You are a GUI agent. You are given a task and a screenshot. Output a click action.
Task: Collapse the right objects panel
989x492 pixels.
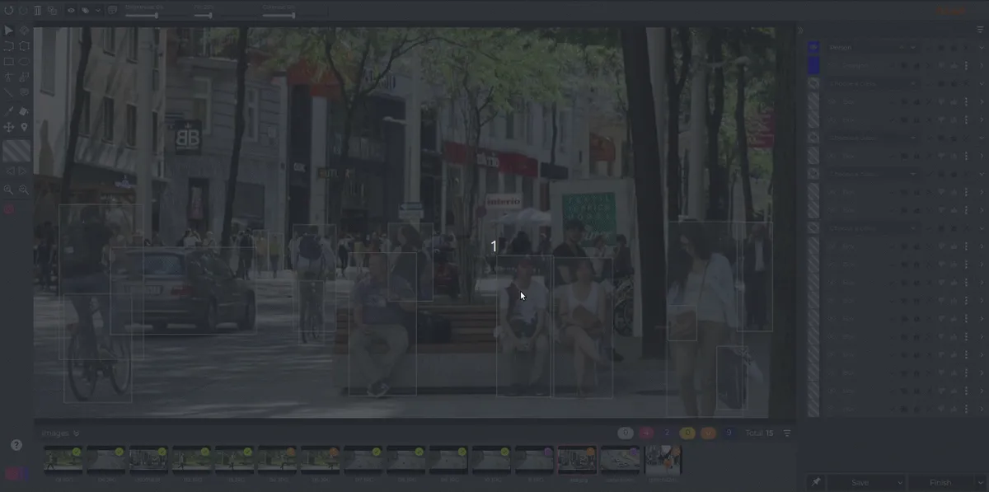click(800, 30)
